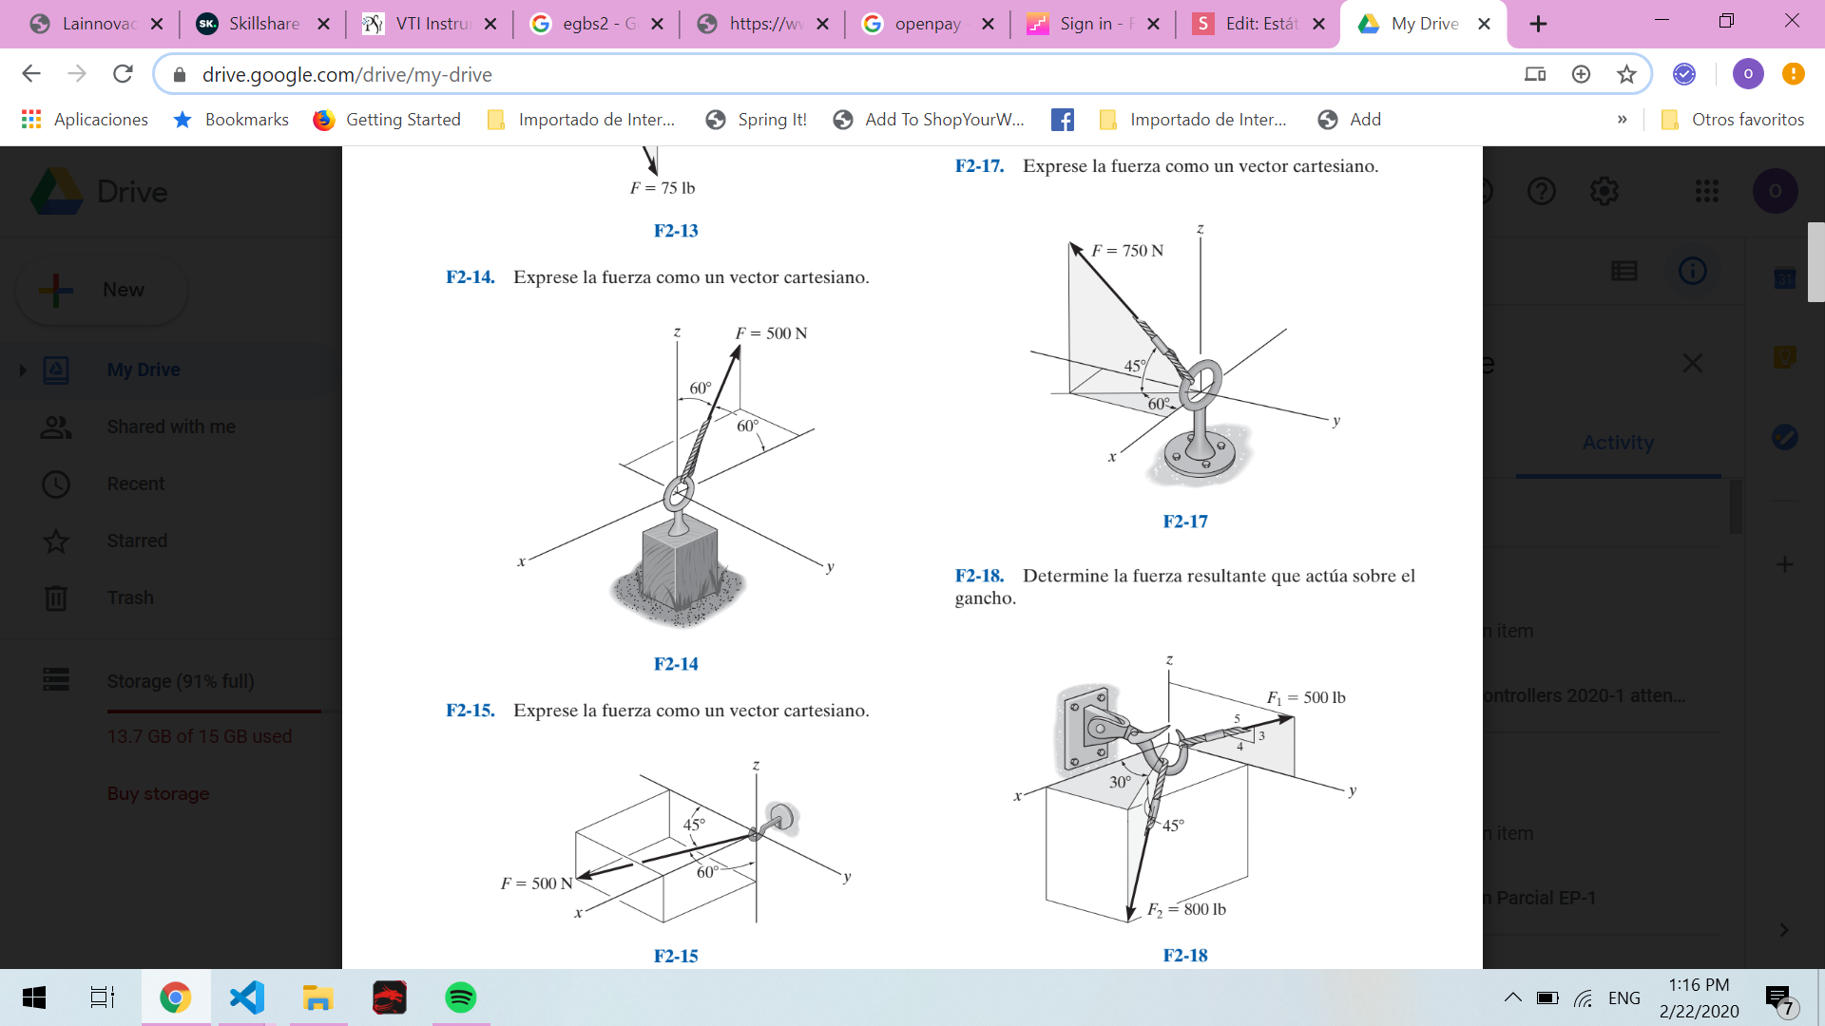
Task: Open Google Drive settings gear
Action: point(1604,192)
